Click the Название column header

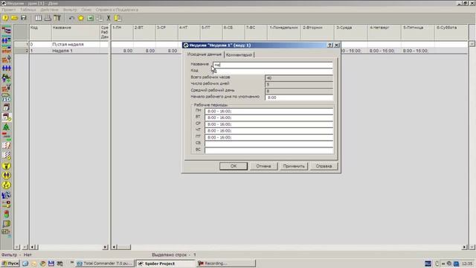pos(75,32)
